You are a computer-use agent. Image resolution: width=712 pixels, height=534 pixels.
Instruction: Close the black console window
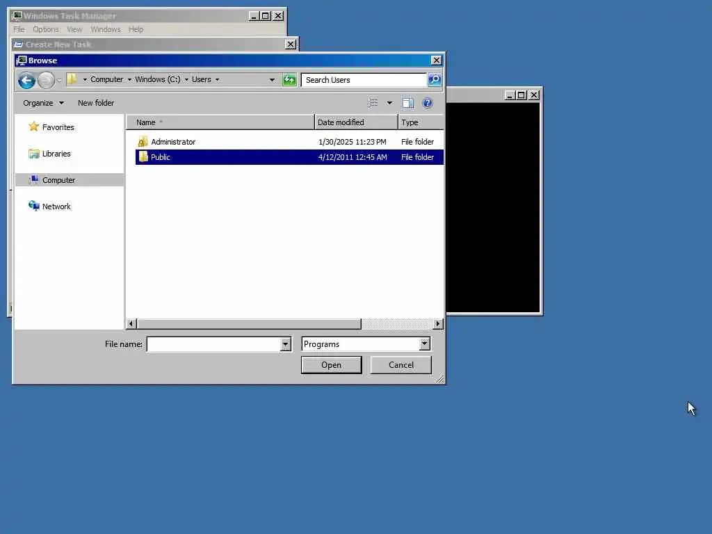pos(534,95)
